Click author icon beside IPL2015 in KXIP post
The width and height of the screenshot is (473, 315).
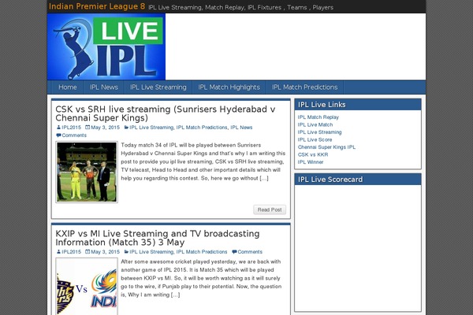click(x=58, y=252)
